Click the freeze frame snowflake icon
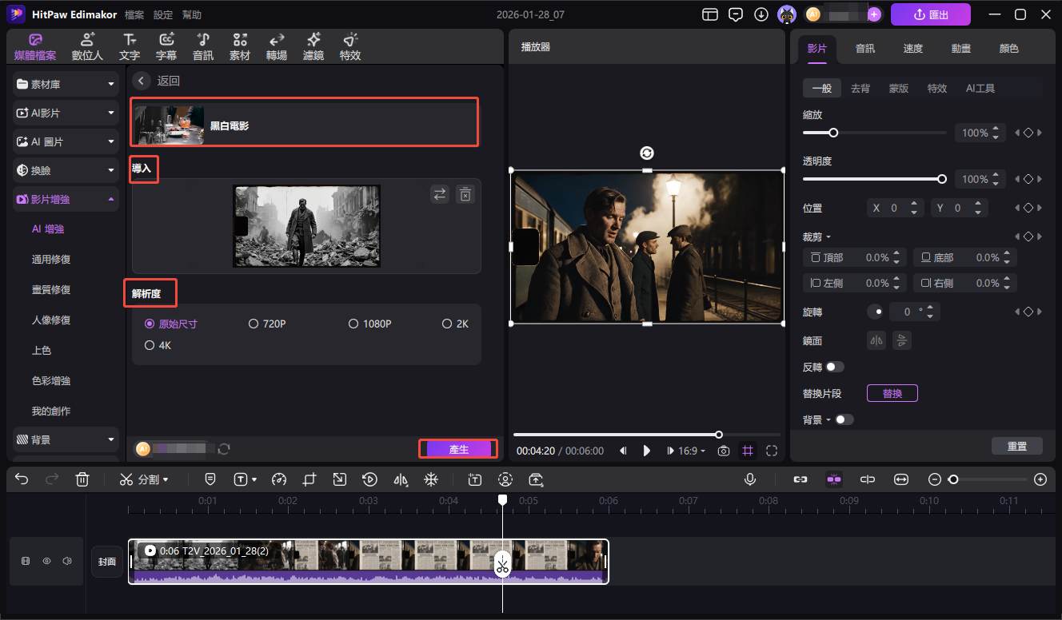The height and width of the screenshot is (620, 1062). point(430,479)
